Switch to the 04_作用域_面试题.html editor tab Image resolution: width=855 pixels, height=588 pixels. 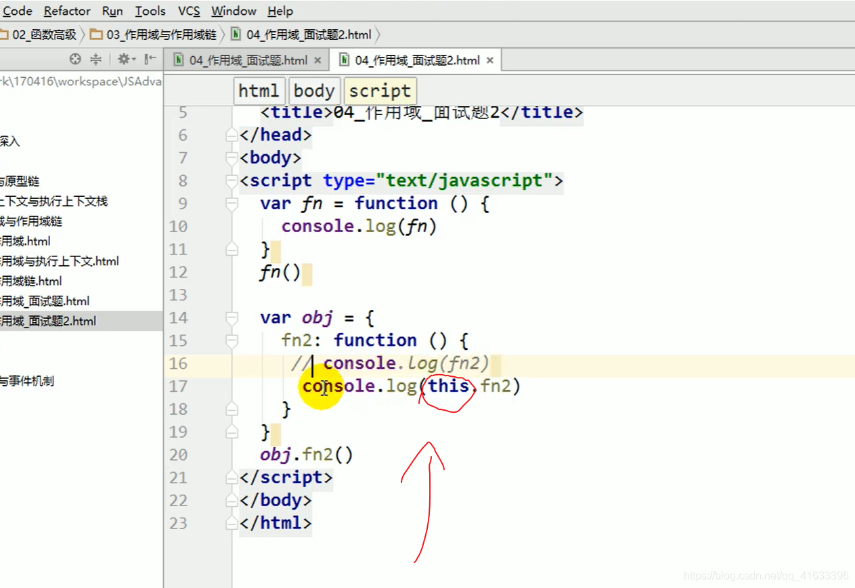pyautogui.click(x=248, y=60)
